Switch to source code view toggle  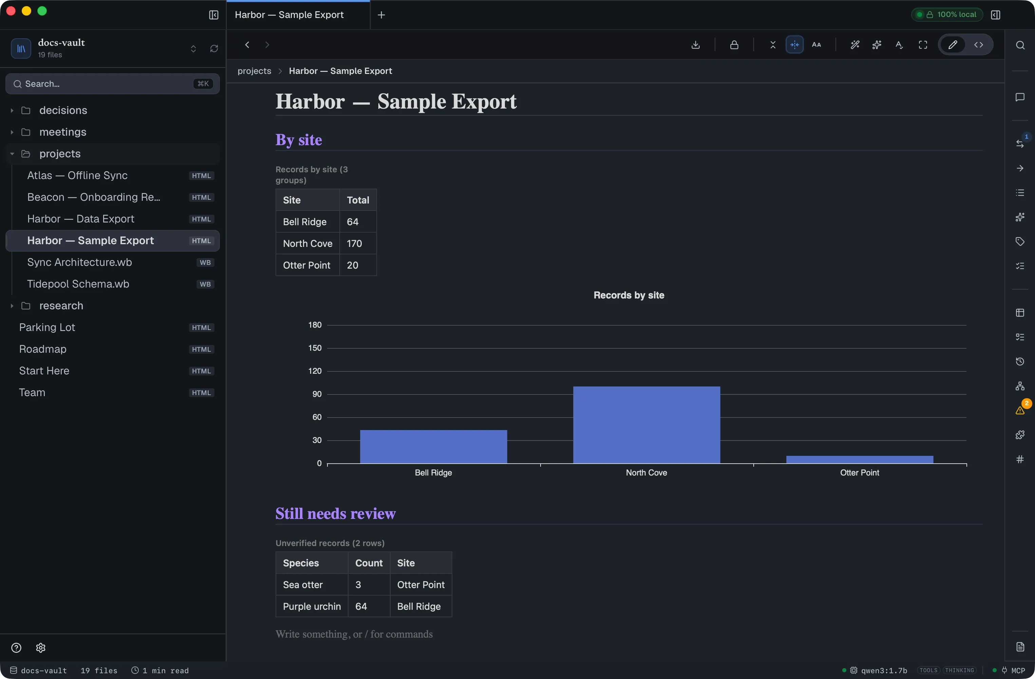point(978,45)
